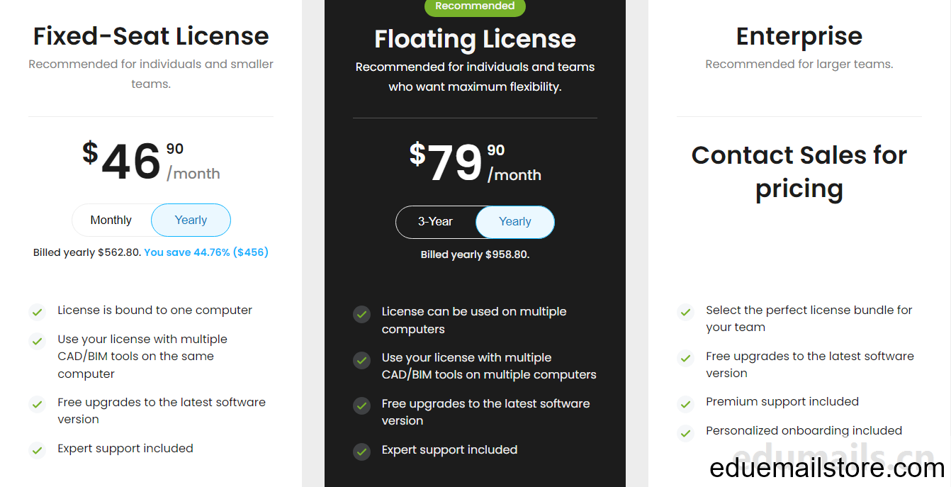This screenshot has height=487, width=951.
Task: Click the Floating License title
Action: (x=475, y=39)
